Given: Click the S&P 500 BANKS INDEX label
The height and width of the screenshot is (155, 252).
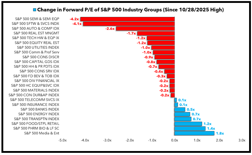Looking at the screenshot, I should point(40,109).
